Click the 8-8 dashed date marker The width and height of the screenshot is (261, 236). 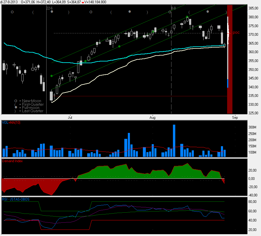pyautogui.click(x=173, y=8)
